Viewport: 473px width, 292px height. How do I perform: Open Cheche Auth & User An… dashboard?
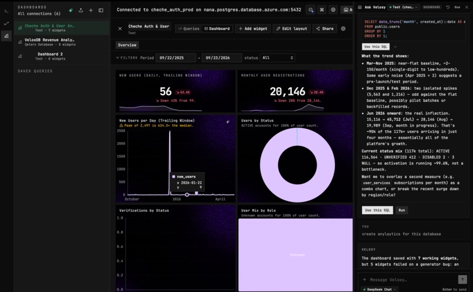tap(62, 28)
